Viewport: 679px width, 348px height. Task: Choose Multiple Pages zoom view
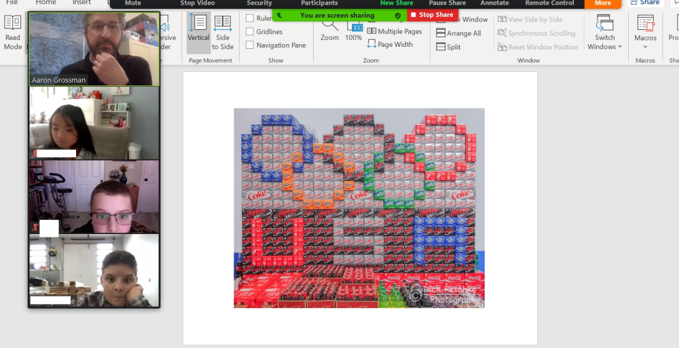click(394, 31)
